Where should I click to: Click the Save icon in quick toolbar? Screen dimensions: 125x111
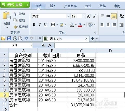coord(9,38)
